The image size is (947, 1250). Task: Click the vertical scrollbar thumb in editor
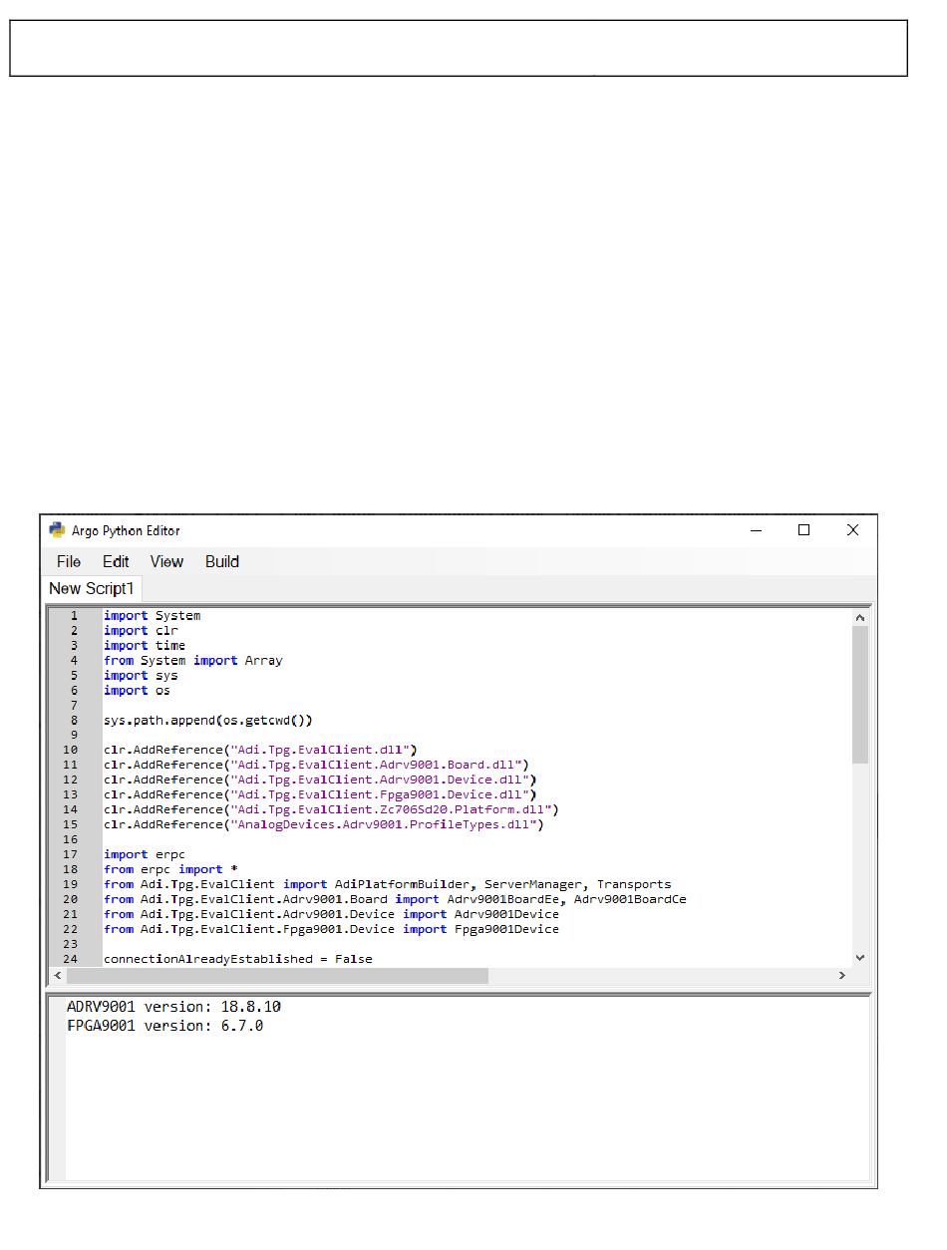pos(860,695)
